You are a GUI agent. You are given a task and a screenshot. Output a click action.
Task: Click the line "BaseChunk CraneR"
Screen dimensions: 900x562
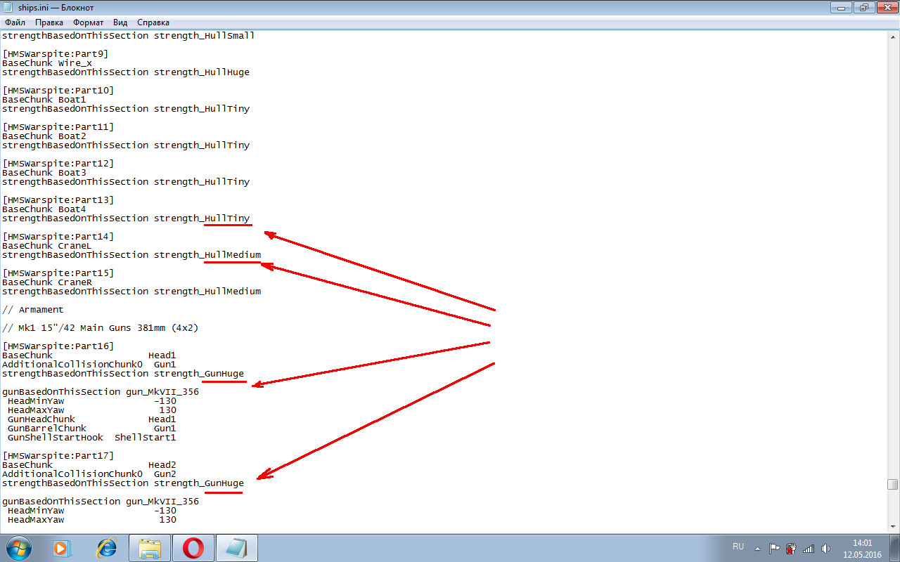[47, 282]
